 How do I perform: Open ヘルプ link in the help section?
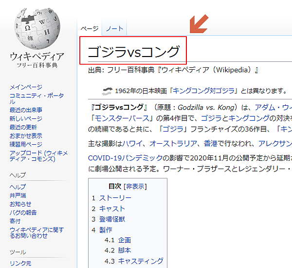(x=18, y=187)
